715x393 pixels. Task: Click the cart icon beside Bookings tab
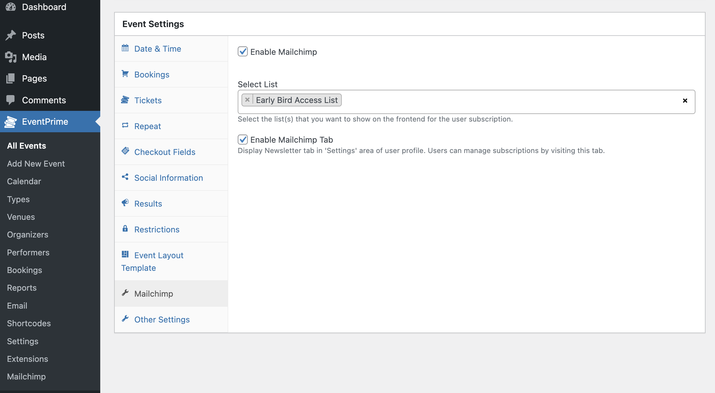125,74
